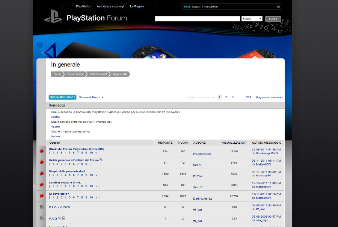Vote in the gioco più atteso poll
The height and width of the screenshot is (227, 338).
point(56,117)
